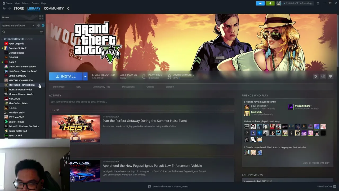Switch to the COMMUNITY tab
Screen dimensions: 339x191
[54, 8]
